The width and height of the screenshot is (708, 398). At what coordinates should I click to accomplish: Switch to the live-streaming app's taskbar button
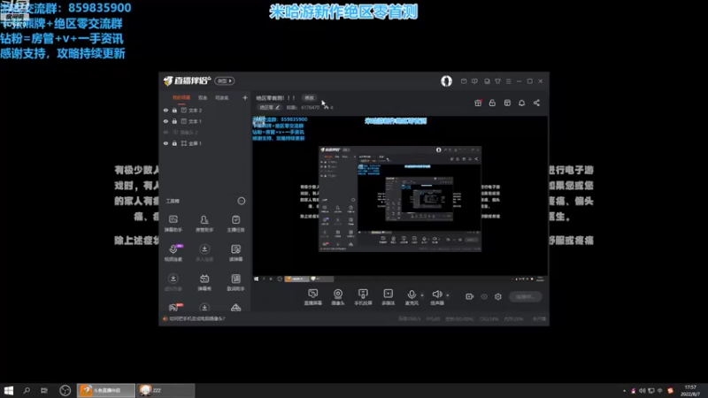[106, 390]
